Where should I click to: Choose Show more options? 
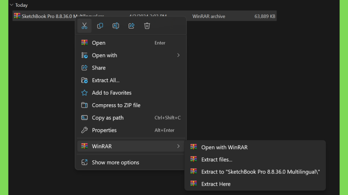(x=131, y=162)
